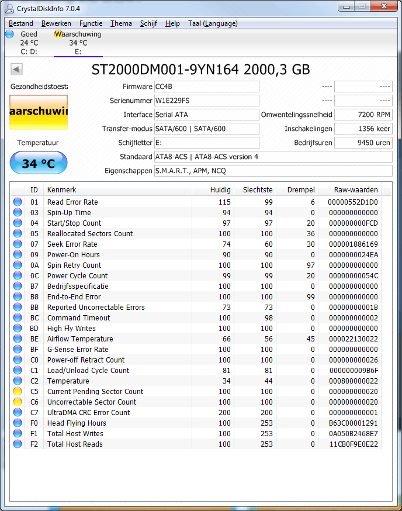Click the previous disk arrow button

point(16,69)
